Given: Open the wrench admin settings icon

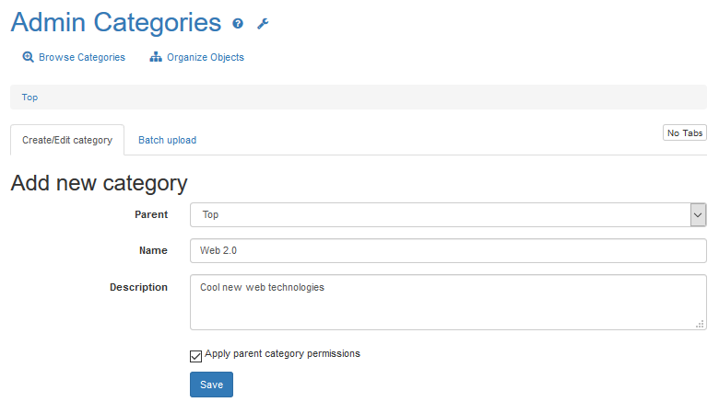Looking at the screenshot, I should pyautogui.click(x=263, y=23).
